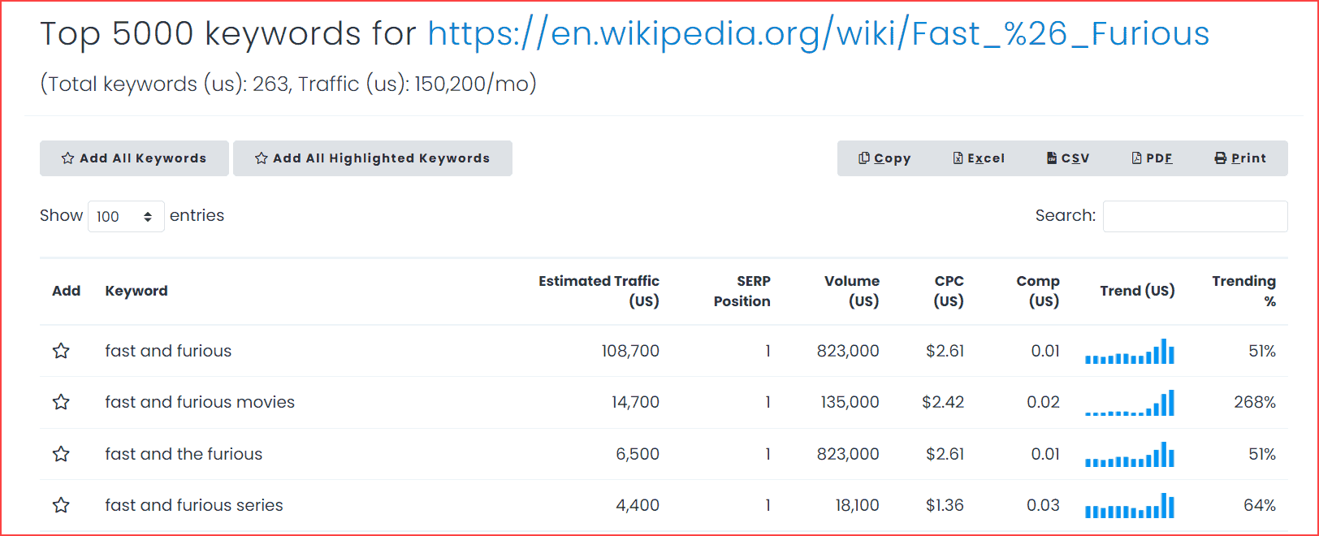This screenshot has width=1319, height=536.
Task: Click trend sparkline for 'fast and furious series'
Action: click(x=1130, y=506)
